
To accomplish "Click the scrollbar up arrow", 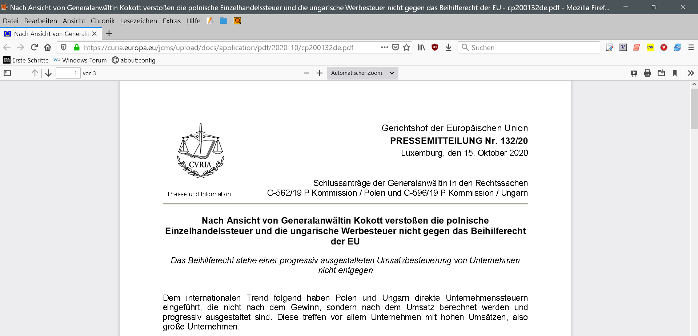I will coord(694,84).
